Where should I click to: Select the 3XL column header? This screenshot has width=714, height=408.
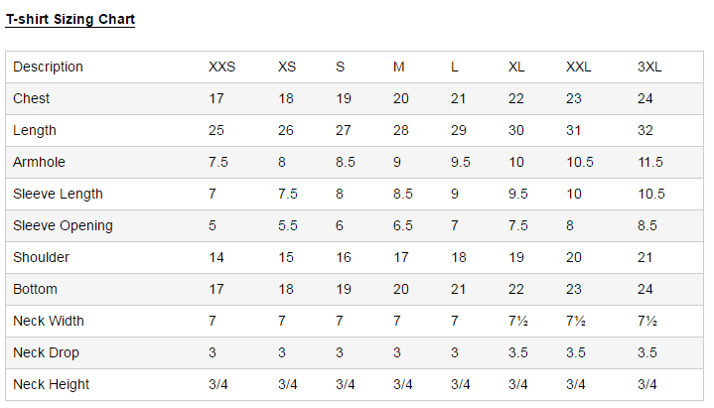[649, 67]
